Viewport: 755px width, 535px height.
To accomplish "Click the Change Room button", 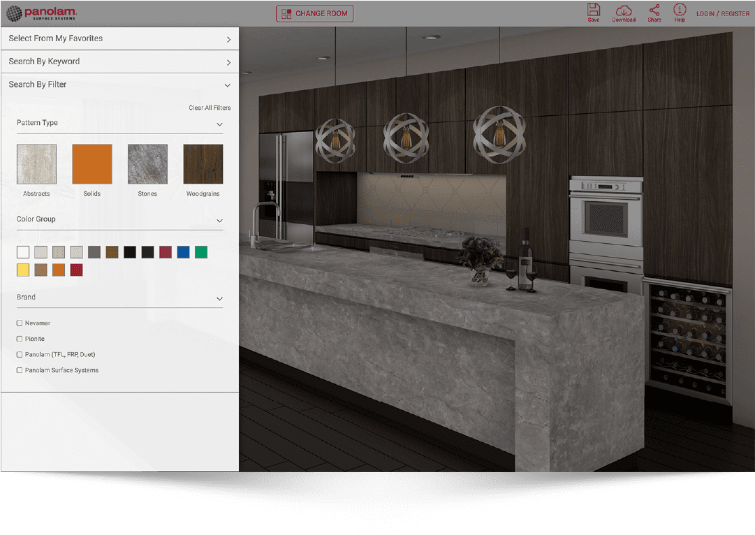I will [314, 13].
